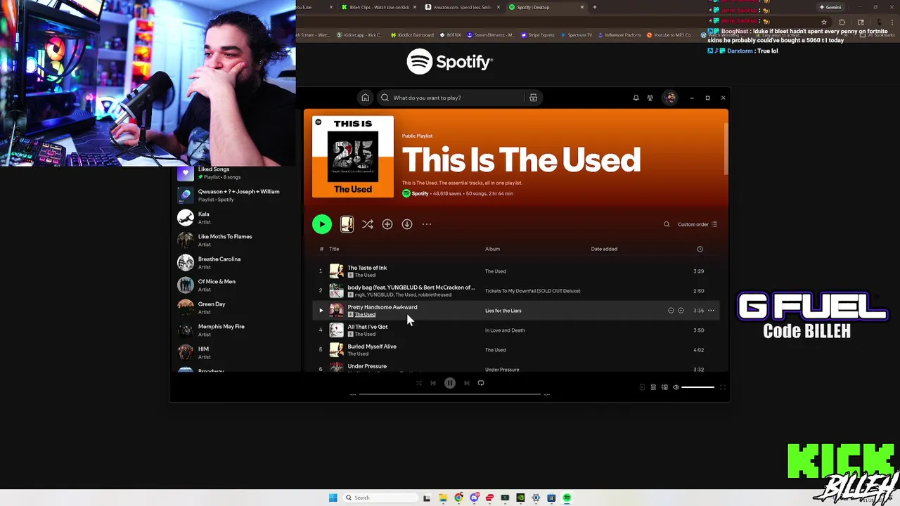Save the playlist to Your Library with the plus icon
900x506 pixels.
click(x=387, y=224)
